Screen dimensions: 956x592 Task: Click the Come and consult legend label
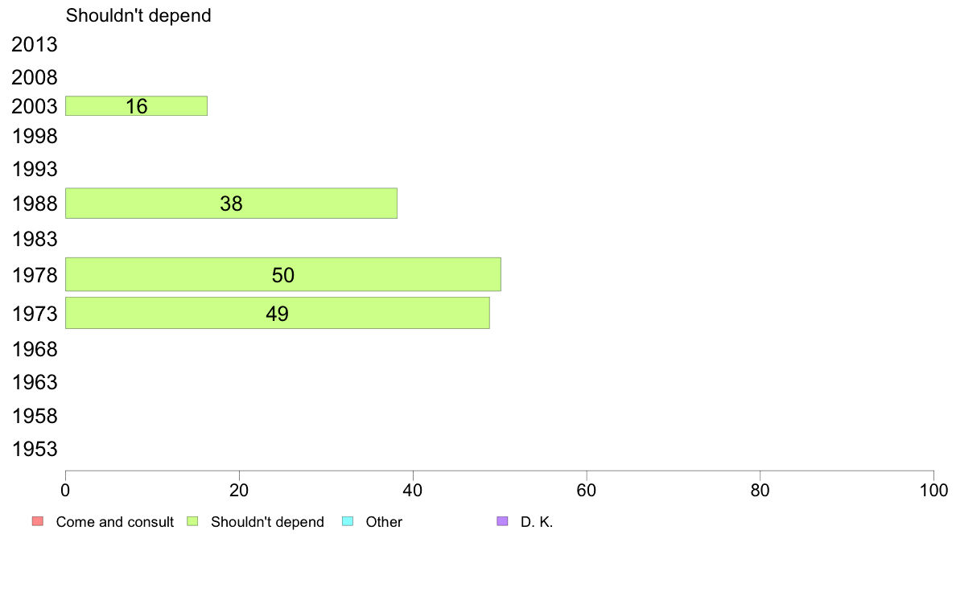coord(114,522)
